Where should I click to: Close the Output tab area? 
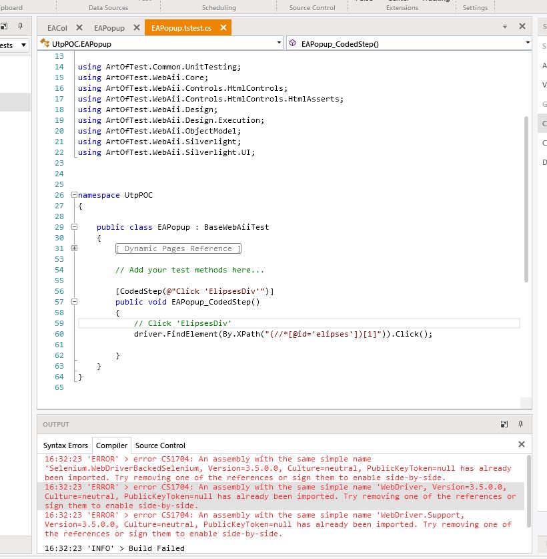tap(522, 444)
